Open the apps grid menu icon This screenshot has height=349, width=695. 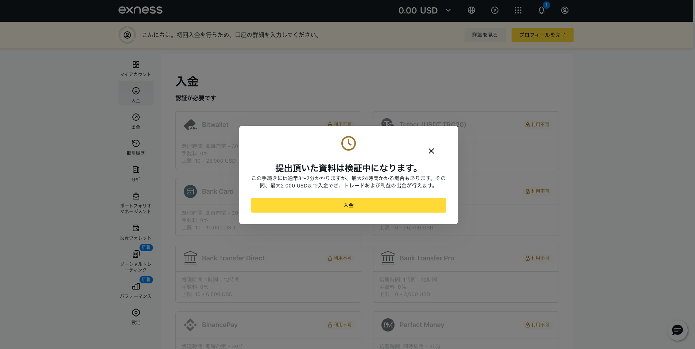click(518, 11)
